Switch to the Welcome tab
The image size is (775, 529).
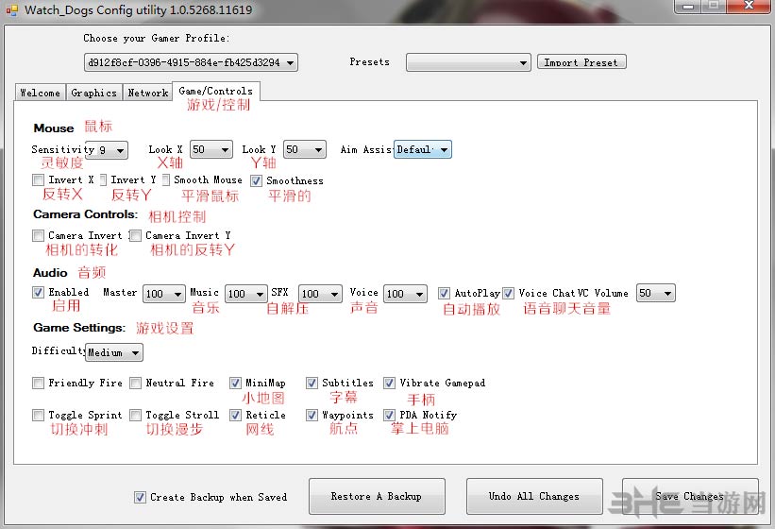(40, 93)
